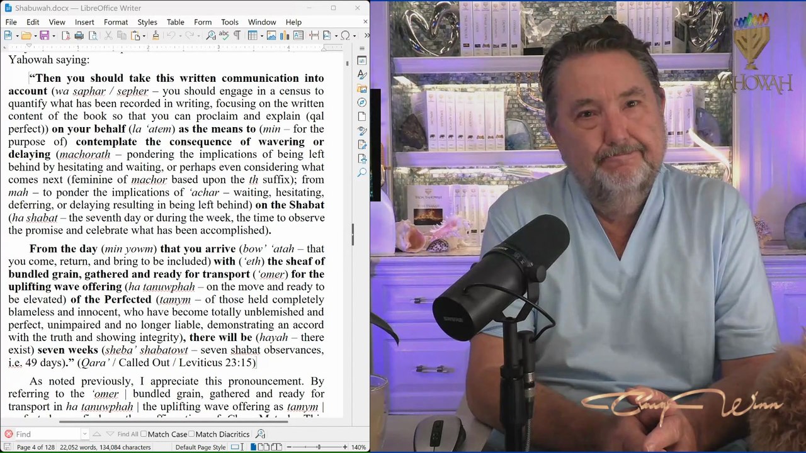806x453 pixels.
Task: Click the Find All button
Action: 127,434
